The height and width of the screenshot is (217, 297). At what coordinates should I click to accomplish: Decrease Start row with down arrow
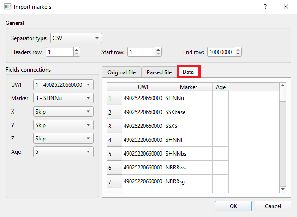[158, 54]
